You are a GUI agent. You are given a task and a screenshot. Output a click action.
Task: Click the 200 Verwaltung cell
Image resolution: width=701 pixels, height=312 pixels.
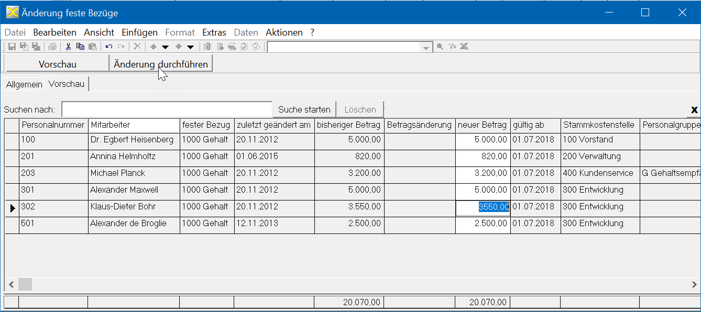[x=600, y=157]
